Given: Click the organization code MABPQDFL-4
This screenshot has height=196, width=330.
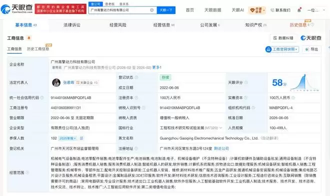Looking at the screenshot, I should click(281, 108).
